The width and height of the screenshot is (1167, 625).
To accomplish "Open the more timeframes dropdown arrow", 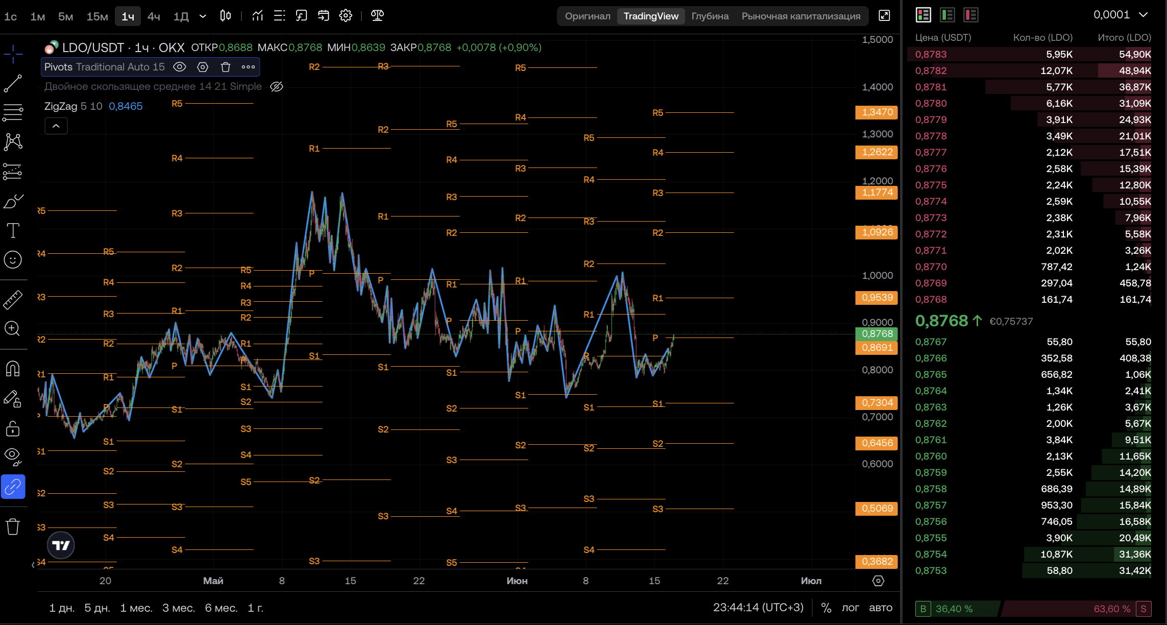I will coord(203,16).
